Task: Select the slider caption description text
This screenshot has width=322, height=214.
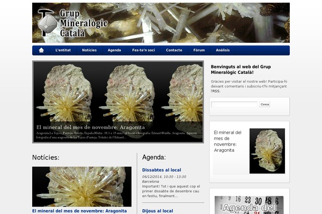Action: pyautogui.click(x=116, y=135)
